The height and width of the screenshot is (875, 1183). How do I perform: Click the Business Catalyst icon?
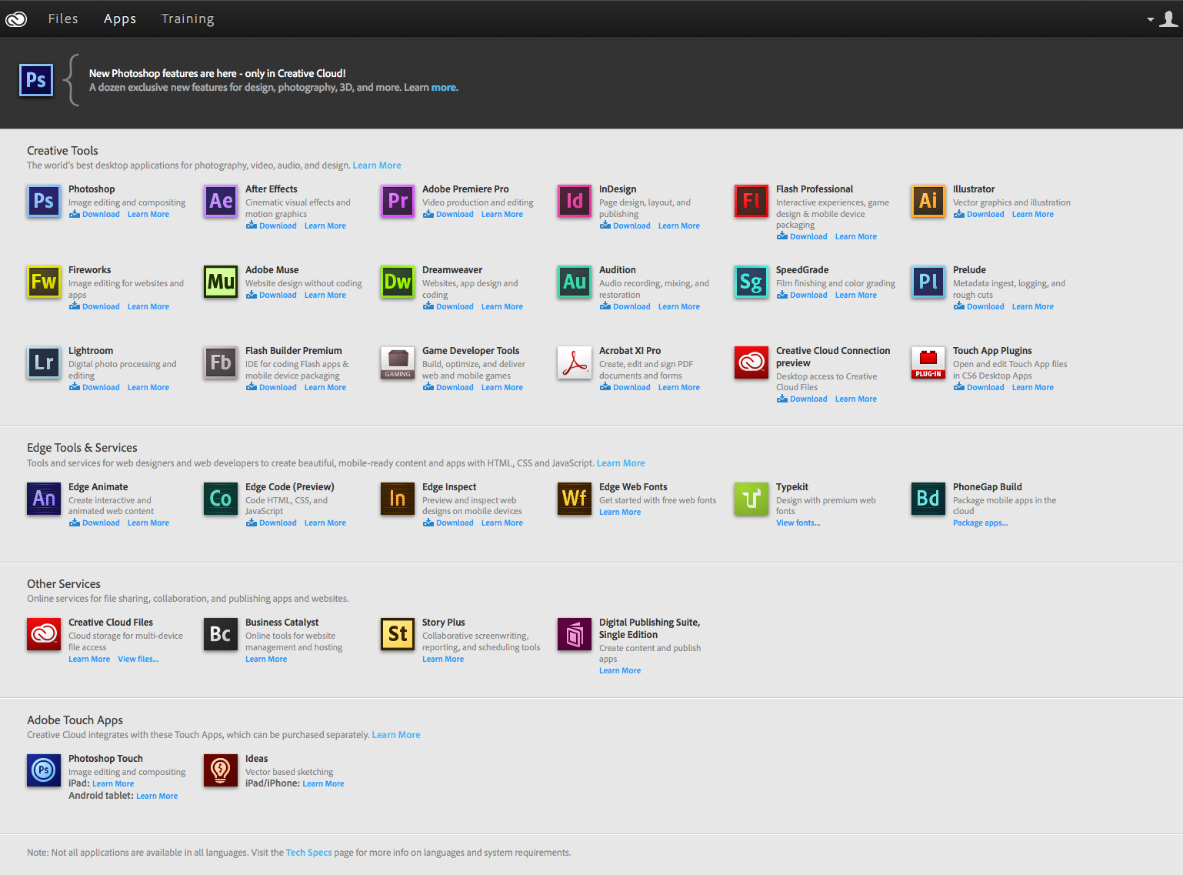(221, 634)
